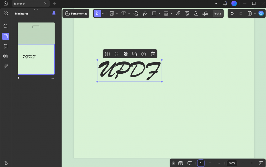
Task: Open the Home screen icon
Action: (x=6, y=3)
